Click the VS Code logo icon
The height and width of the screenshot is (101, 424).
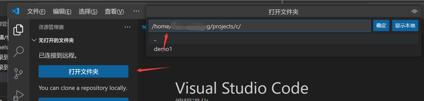pyautogui.click(x=16, y=11)
